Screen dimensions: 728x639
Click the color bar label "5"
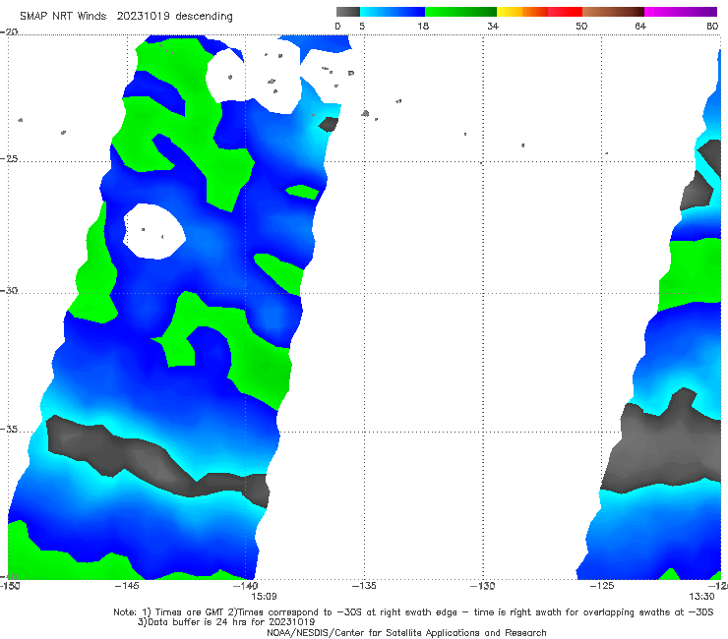[362, 26]
